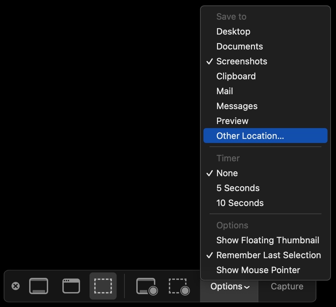Viewport: 336px width, 307px height.
Task: Send screenshot to Mail
Action: (x=224, y=91)
